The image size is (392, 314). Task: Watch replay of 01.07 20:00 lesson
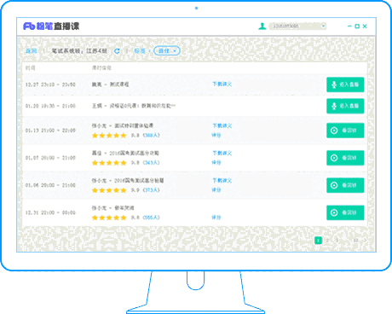345,158
